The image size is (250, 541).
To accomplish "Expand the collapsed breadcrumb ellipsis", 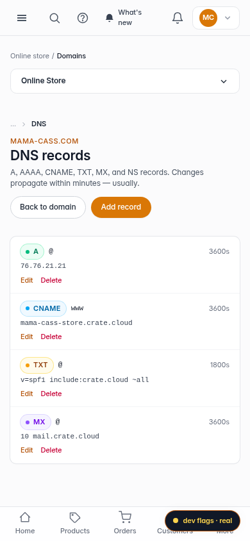I will (13, 124).
